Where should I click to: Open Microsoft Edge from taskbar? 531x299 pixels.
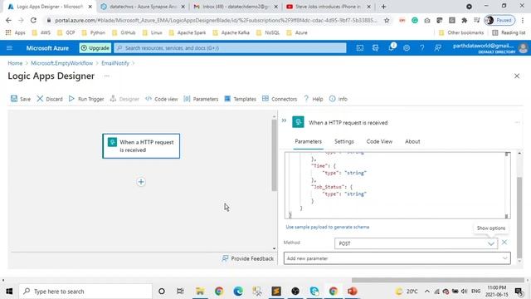click(238, 292)
